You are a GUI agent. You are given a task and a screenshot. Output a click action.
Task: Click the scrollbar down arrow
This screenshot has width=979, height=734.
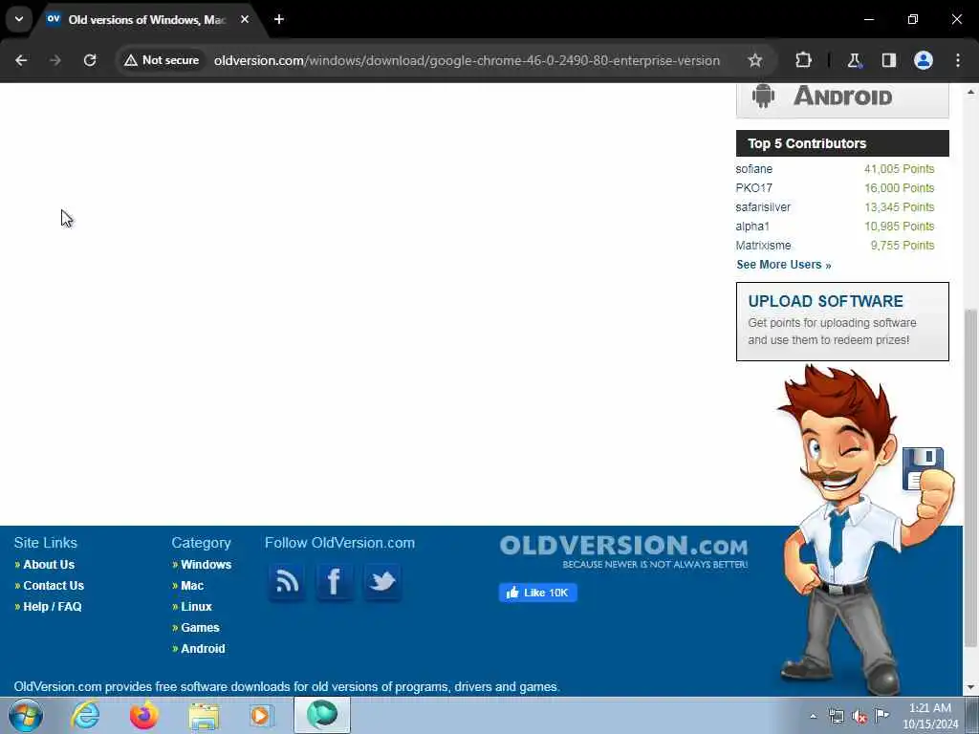(970, 688)
